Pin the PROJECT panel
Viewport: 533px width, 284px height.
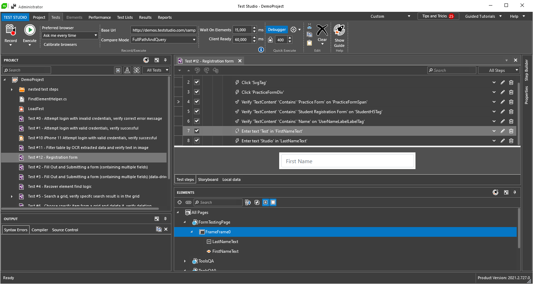(x=165, y=60)
